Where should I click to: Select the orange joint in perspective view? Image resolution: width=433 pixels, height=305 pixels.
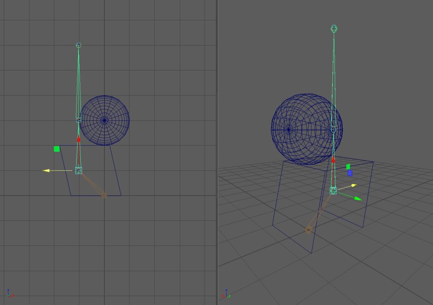pos(309,229)
